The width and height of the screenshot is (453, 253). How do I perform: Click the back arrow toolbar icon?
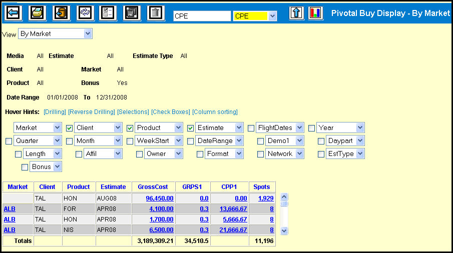click(14, 12)
